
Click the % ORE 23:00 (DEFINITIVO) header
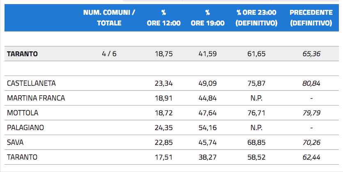pos(256,18)
